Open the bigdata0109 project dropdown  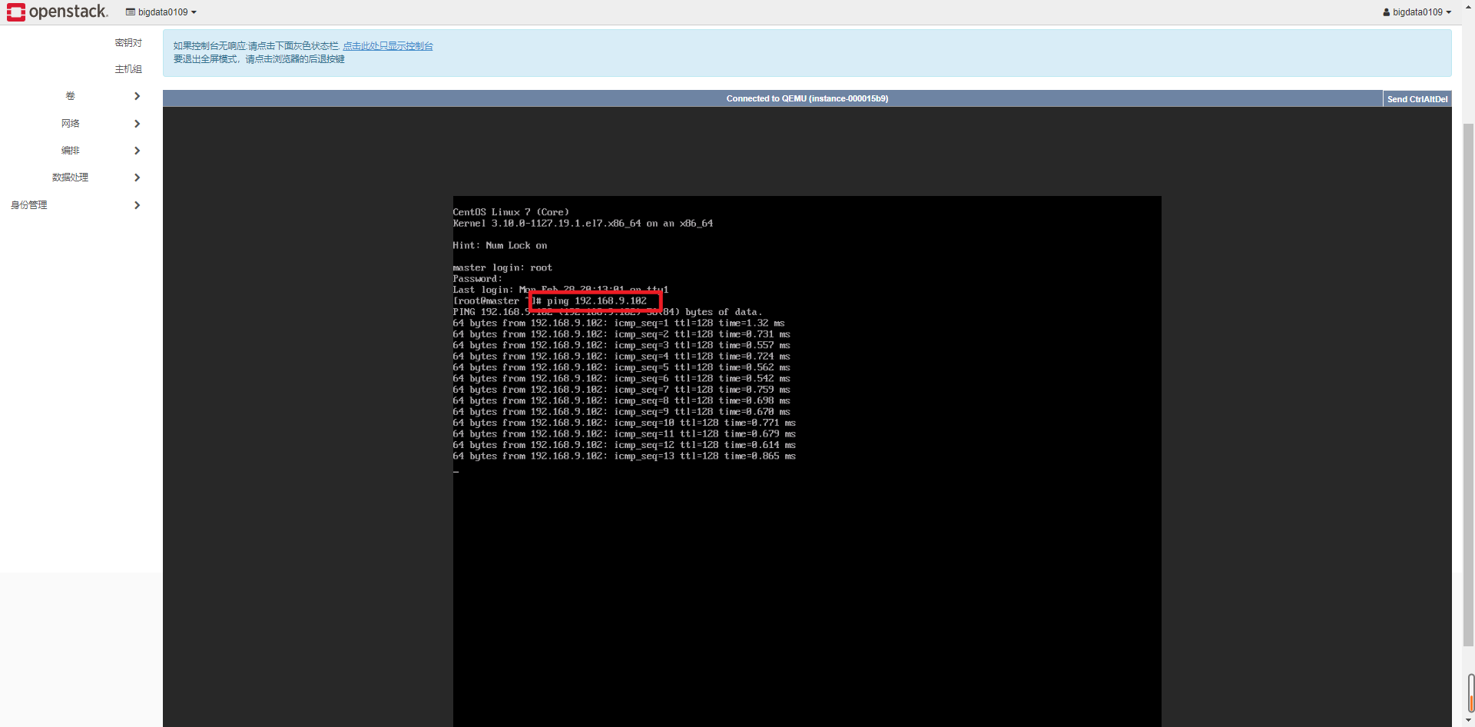click(x=161, y=12)
